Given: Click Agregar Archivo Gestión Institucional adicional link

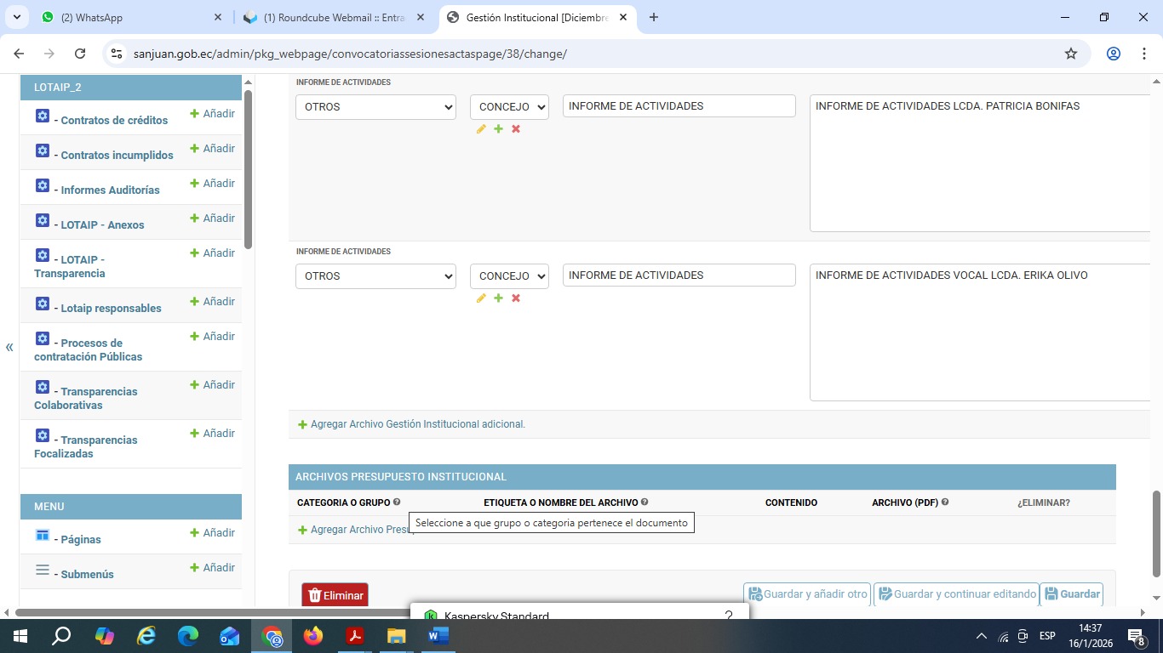Looking at the screenshot, I should 417,424.
